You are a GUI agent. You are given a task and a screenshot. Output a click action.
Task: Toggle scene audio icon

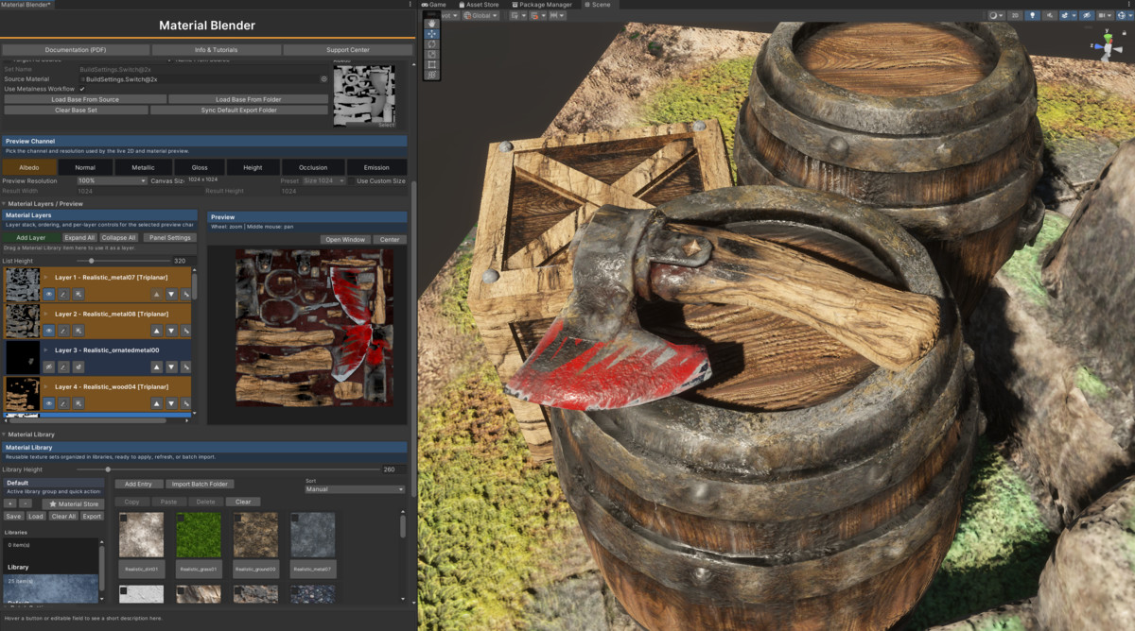point(1050,16)
